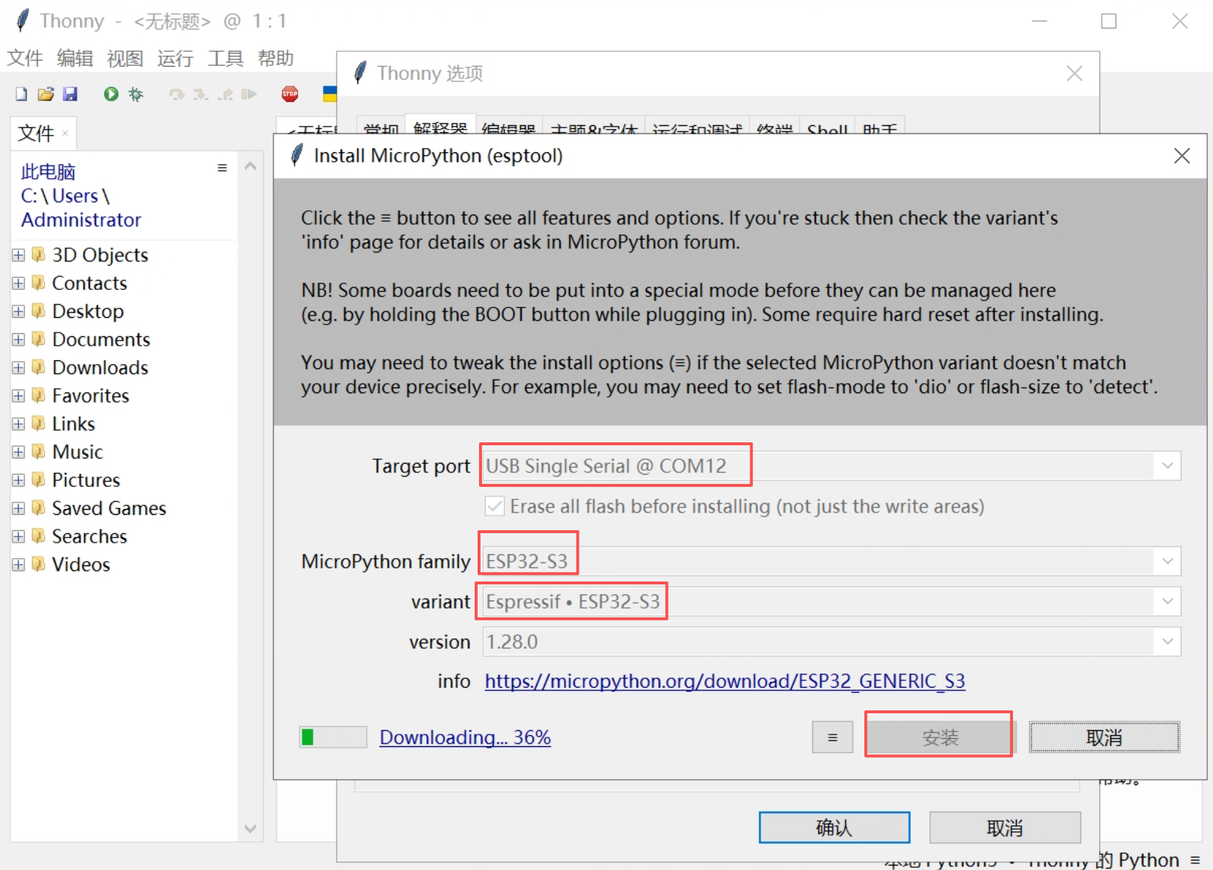Viewport: 1213px width, 870px height.
Task: Open the 帮助 menu
Action: [x=275, y=58]
